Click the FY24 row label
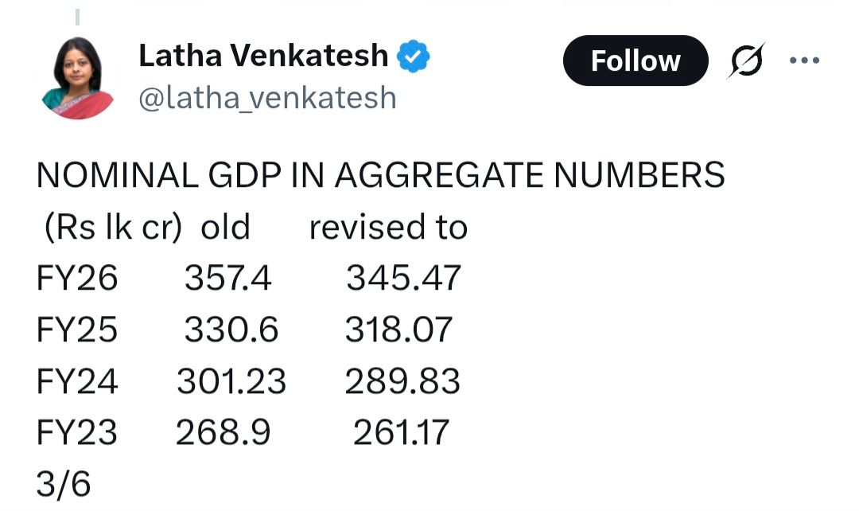The height and width of the screenshot is (511, 859). tap(77, 381)
